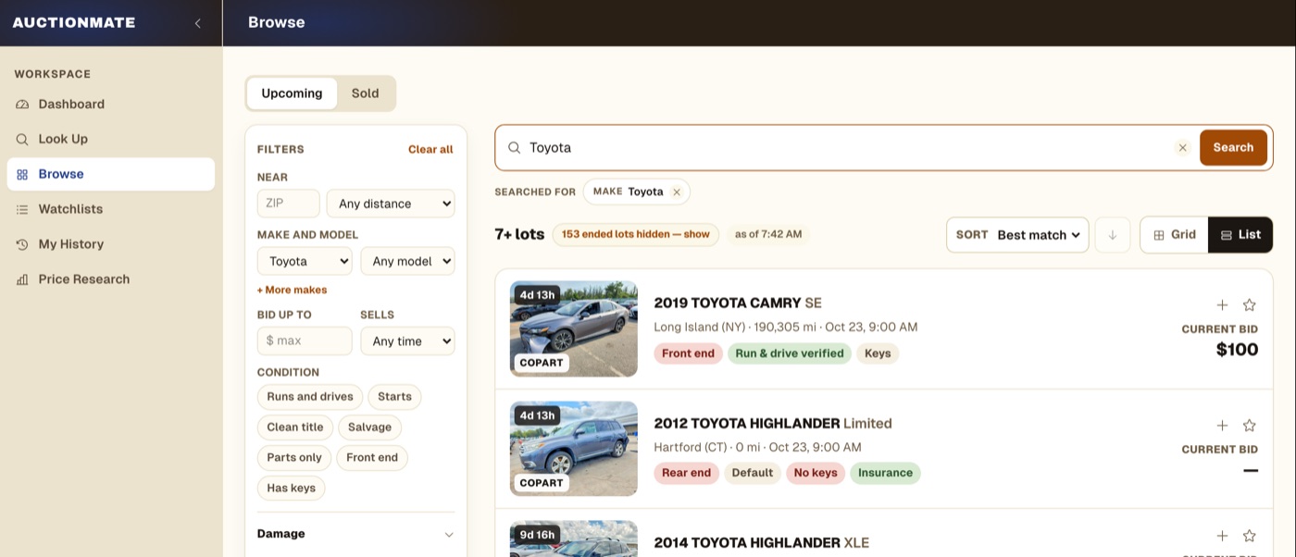Add the 2019 Camry with plus icon

tap(1222, 304)
